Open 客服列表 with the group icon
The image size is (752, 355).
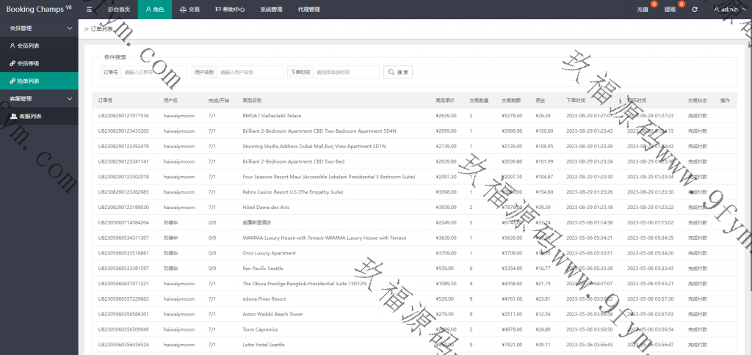click(x=29, y=116)
